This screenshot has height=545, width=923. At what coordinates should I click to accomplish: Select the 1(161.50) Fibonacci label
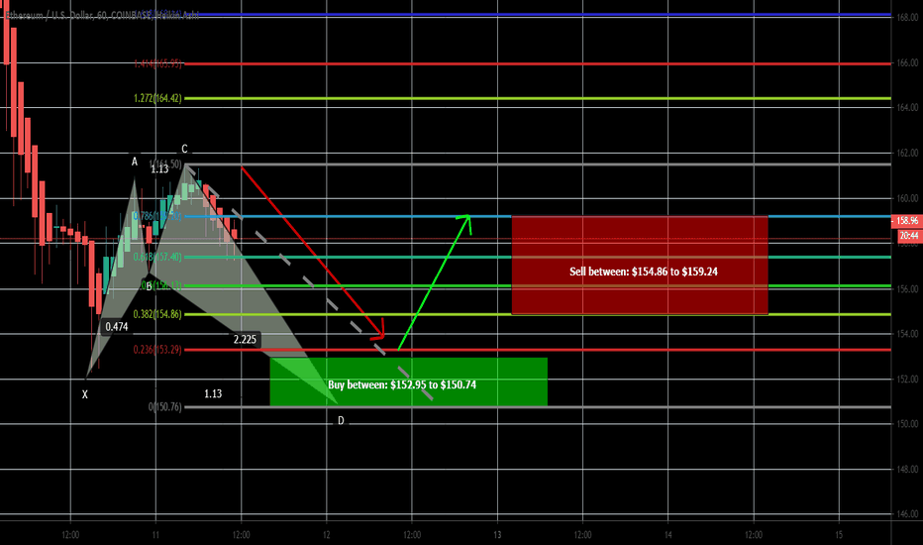click(165, 164)
